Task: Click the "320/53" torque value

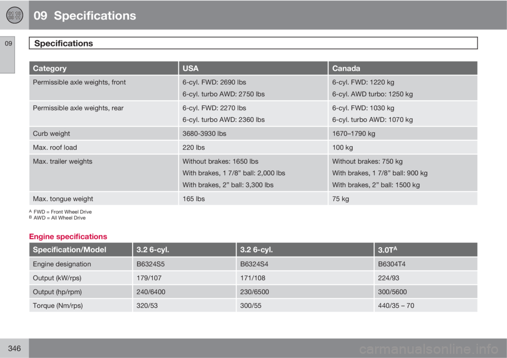Action: point(147,306)
